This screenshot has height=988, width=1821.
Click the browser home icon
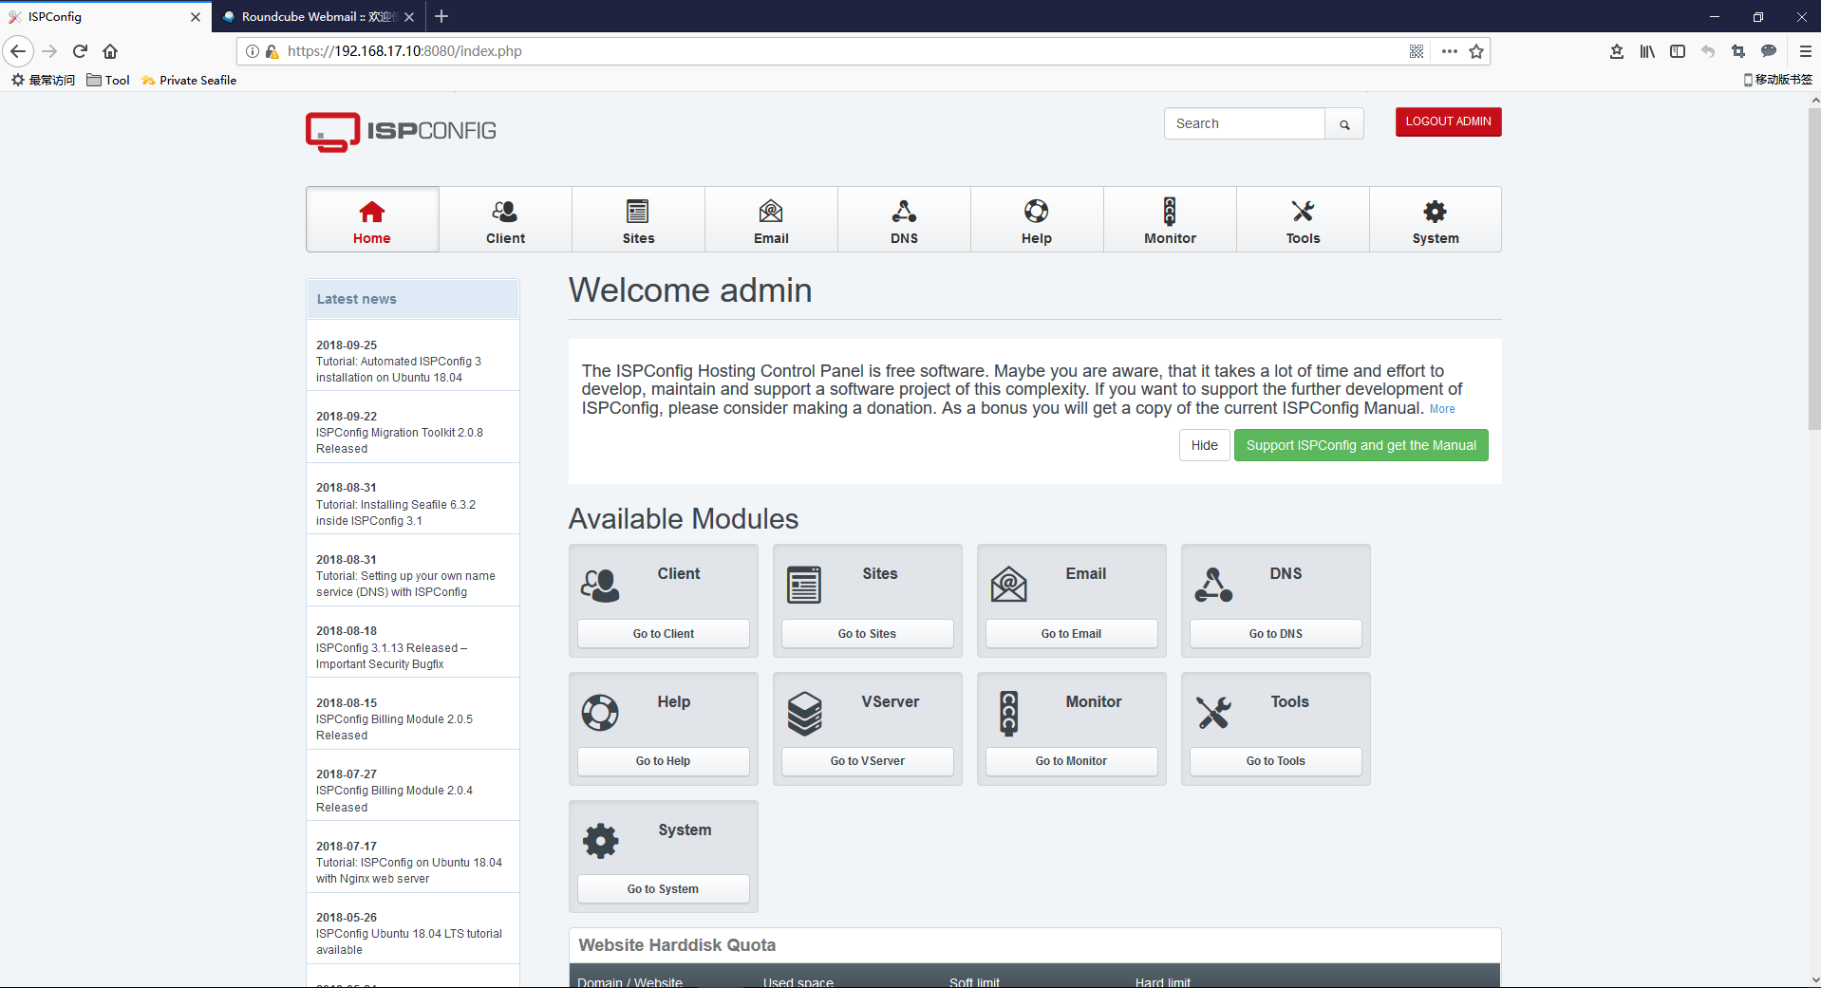tap(110, 51)
